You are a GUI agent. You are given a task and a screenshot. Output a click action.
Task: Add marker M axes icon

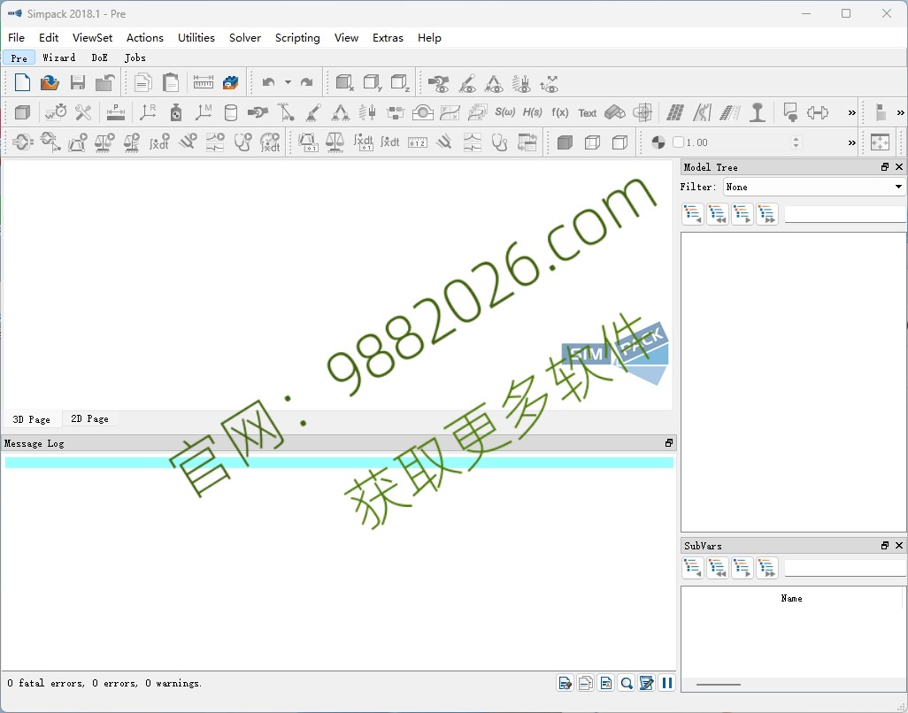pyautogui.click(x=204, y=112)
